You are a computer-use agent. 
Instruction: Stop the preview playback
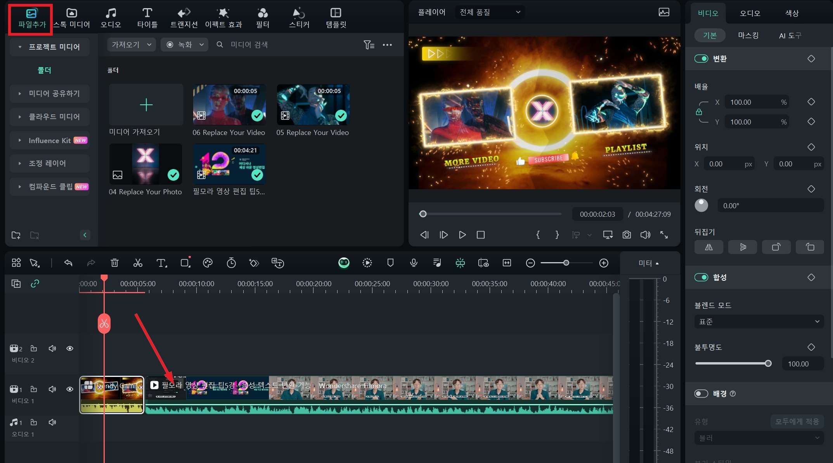tap(480, 235)
